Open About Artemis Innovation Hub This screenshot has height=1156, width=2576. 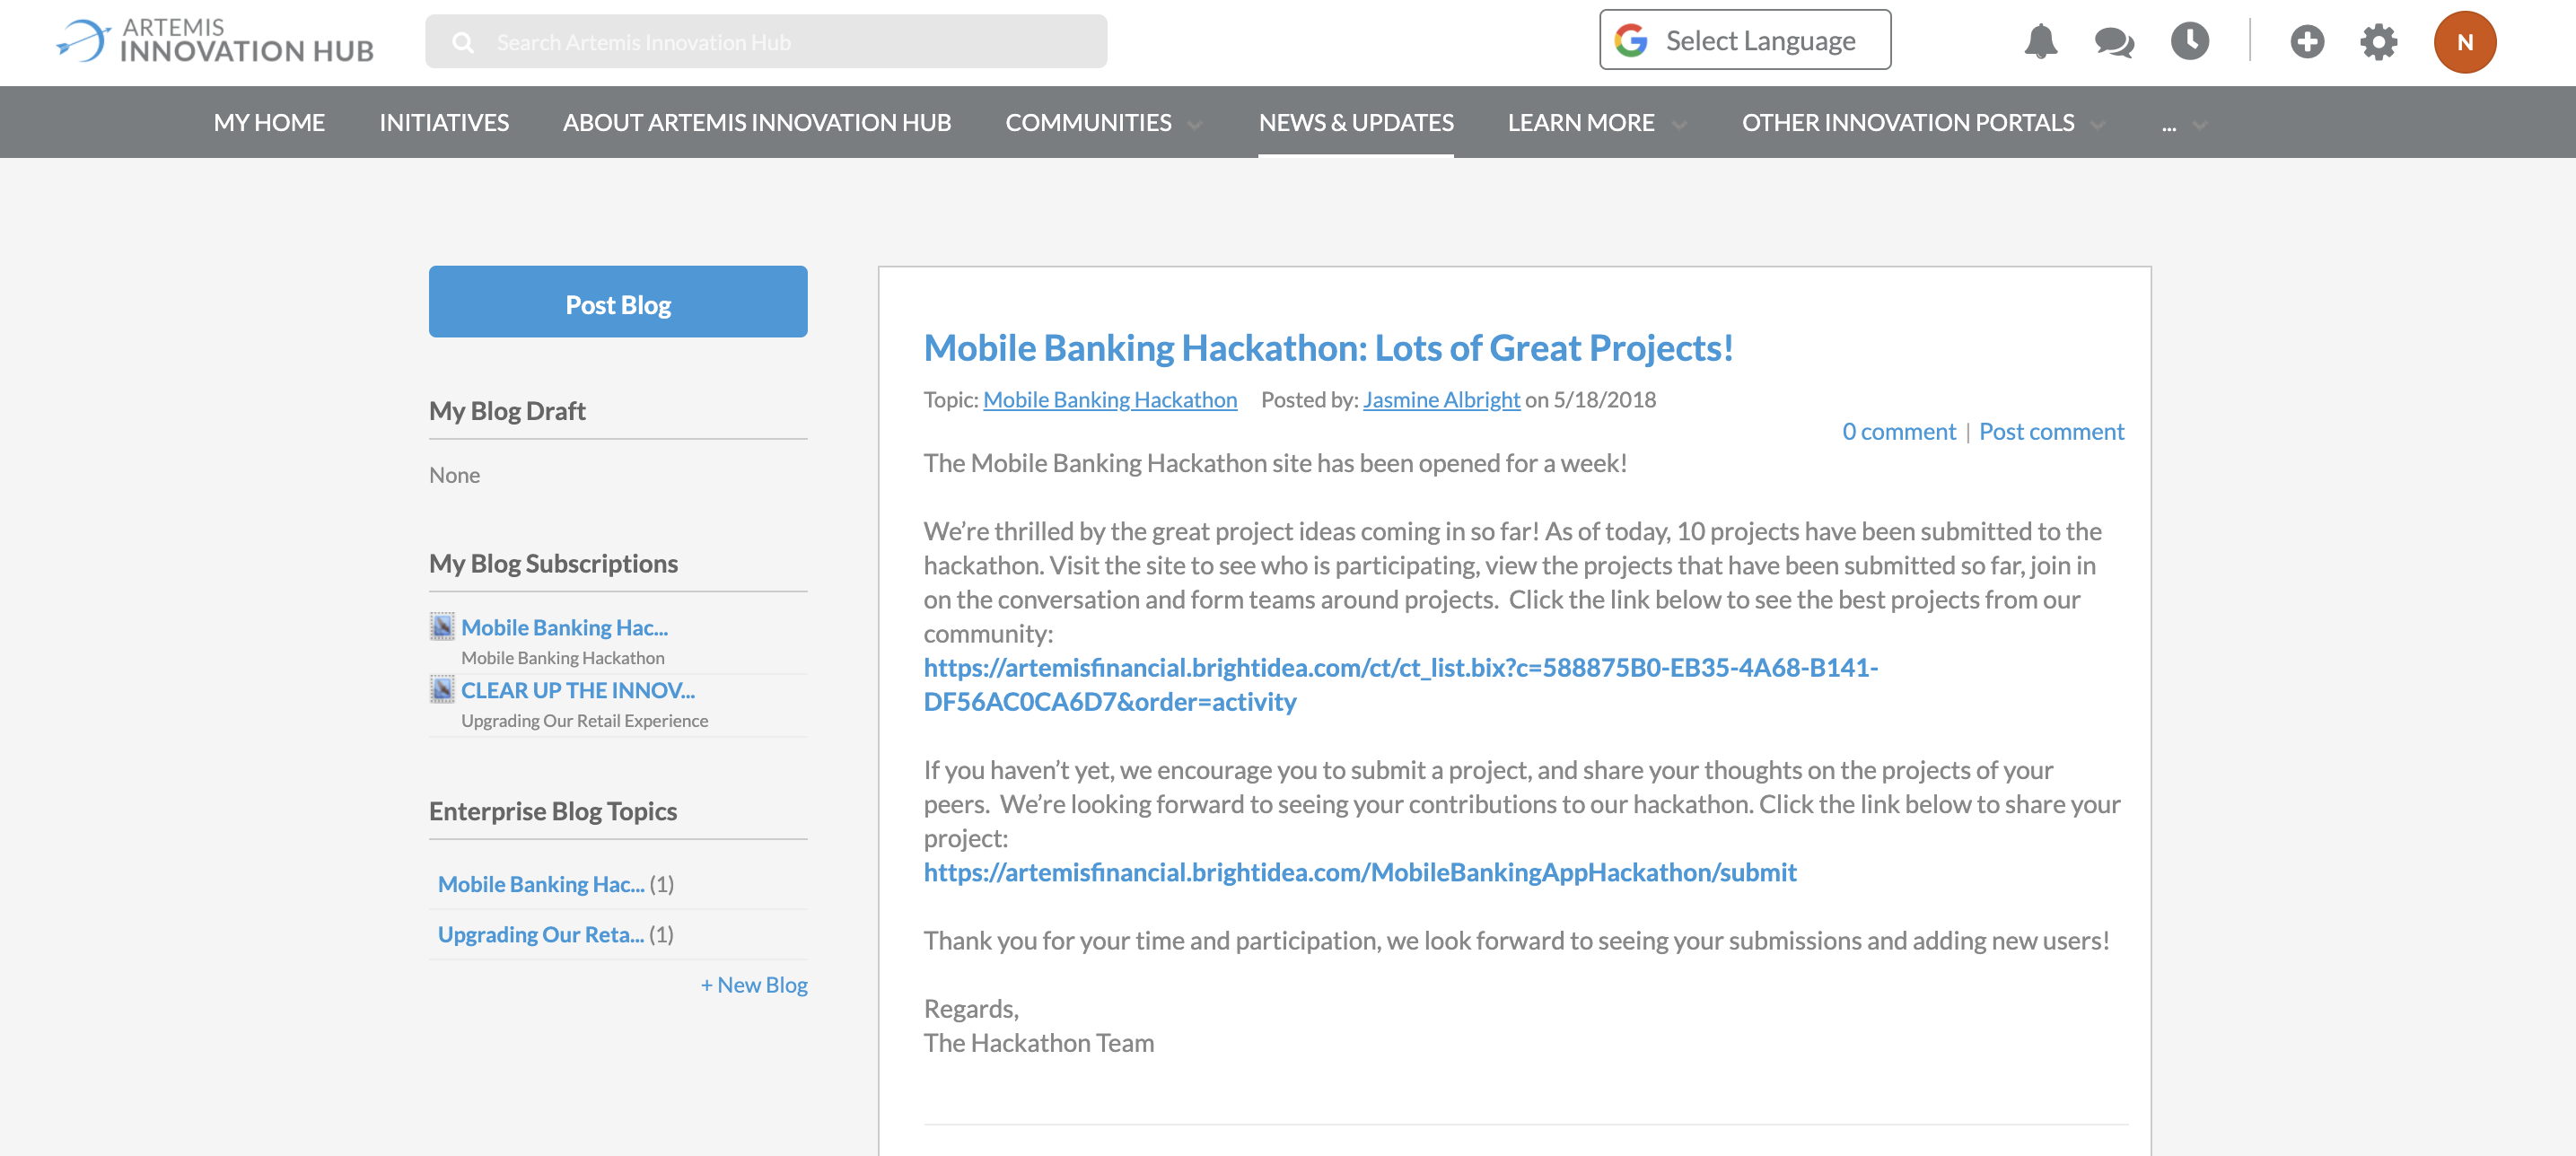point(757,122)
